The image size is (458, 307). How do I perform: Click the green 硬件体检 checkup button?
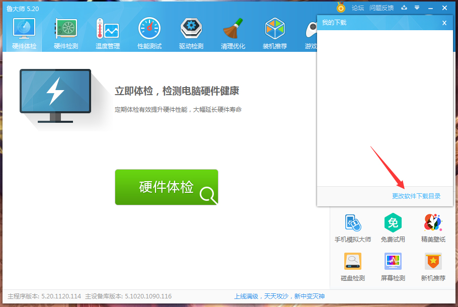click(167, 187)
